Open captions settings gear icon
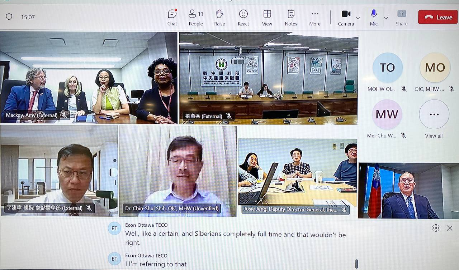Screen dimensions: 459x270 tap(436, 228)
